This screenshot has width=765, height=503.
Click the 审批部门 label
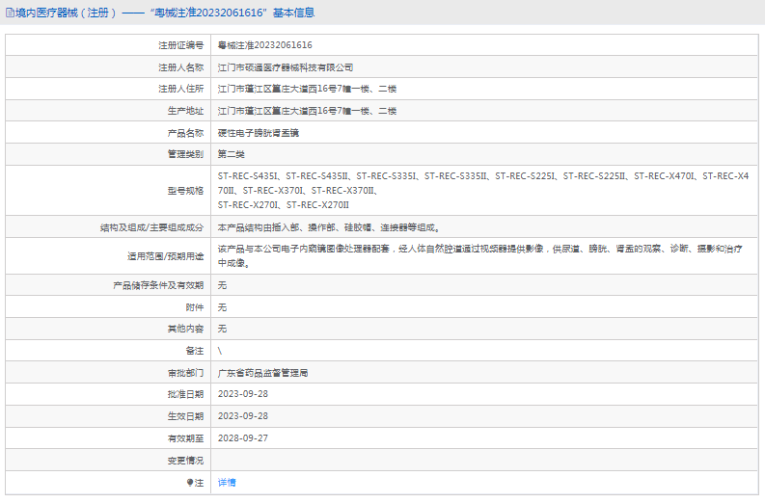[x=185, y=373]
